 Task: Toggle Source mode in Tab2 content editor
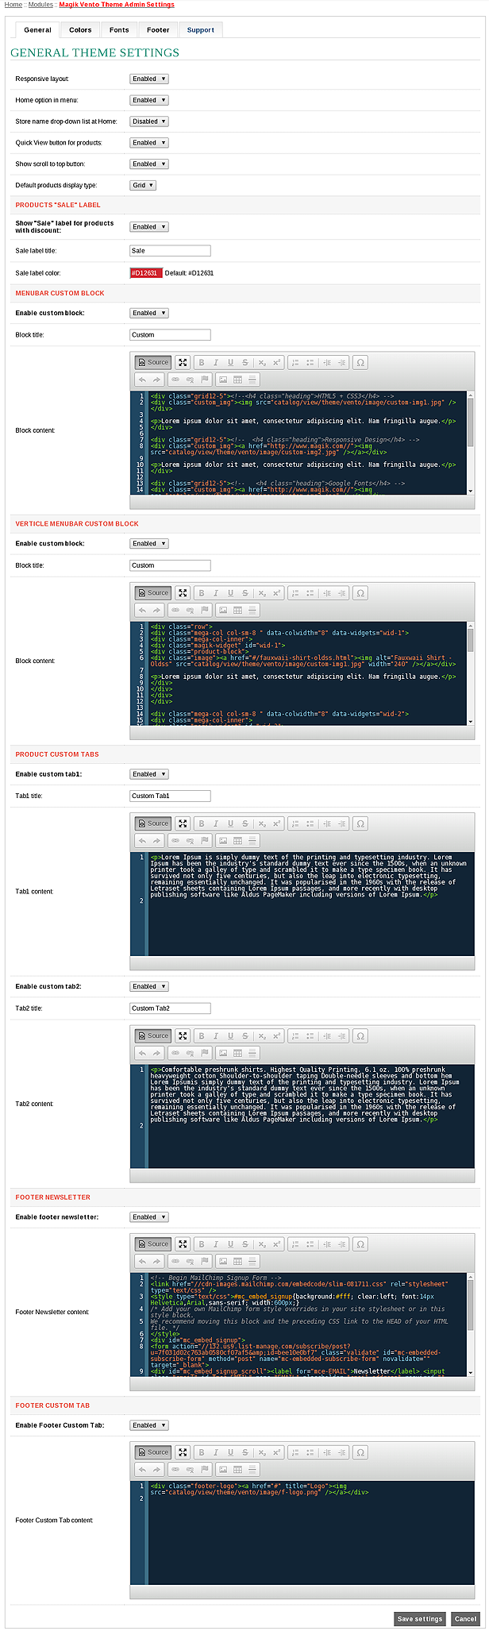pyautogui.click(x=153, y=1035)
